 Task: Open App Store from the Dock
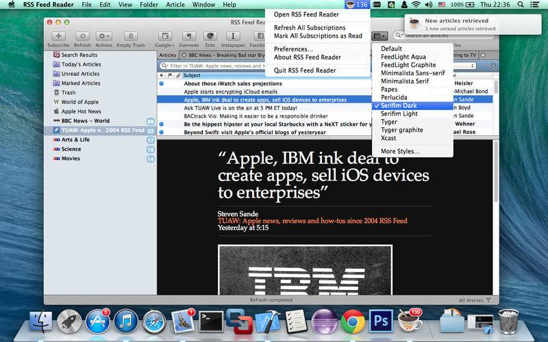pos(97,321)
